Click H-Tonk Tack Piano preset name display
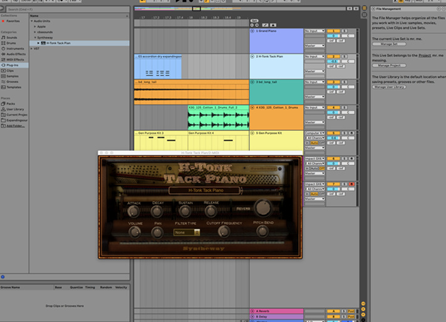Image resolution: width=446 pixels, height=322 pixels. click(x=204, y=190)
